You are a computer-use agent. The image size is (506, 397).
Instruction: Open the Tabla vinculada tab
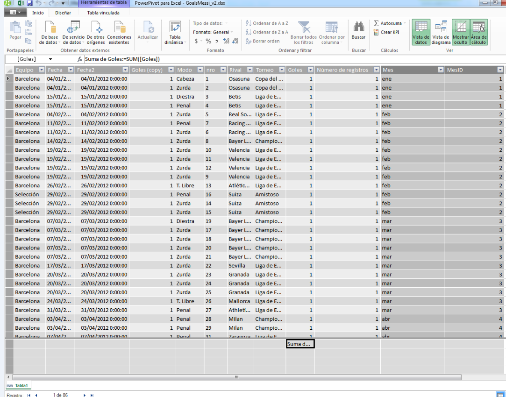103,13
